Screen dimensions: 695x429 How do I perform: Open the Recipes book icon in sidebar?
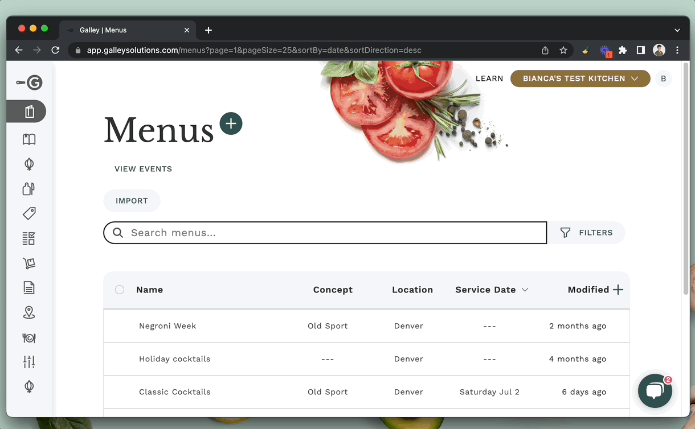click(28, 139)
